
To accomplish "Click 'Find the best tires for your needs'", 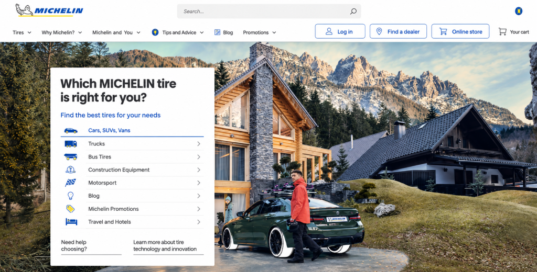I will point(111,115).
